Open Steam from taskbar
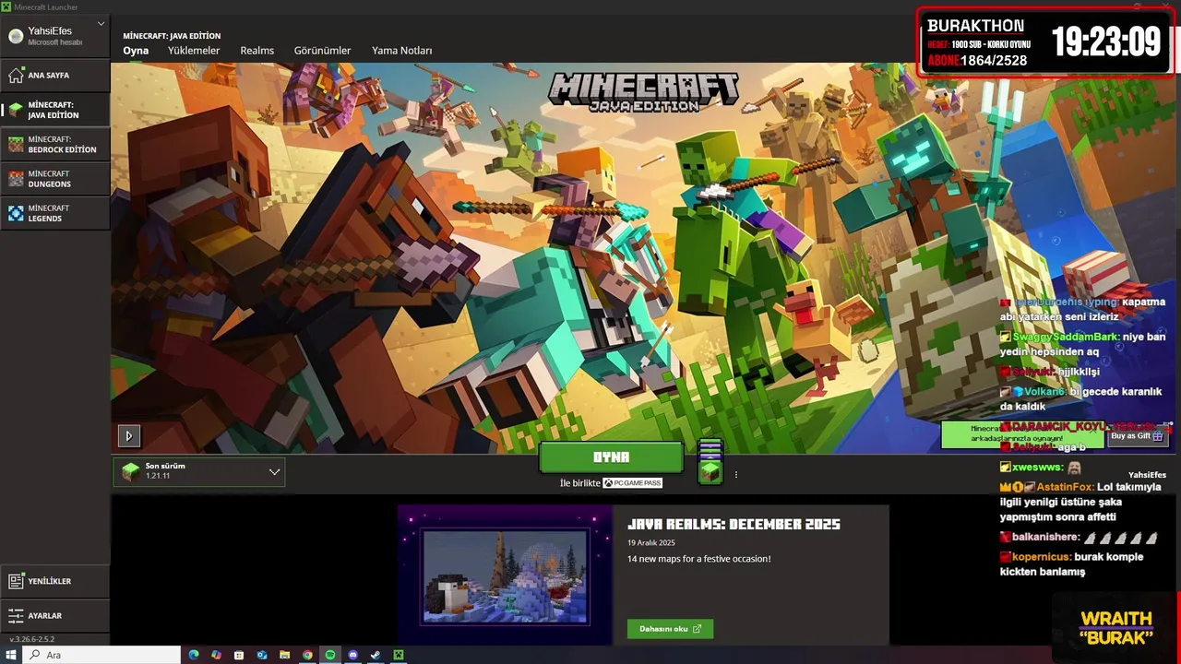This screenshot has width=1181, height=664. pos(376,655)
